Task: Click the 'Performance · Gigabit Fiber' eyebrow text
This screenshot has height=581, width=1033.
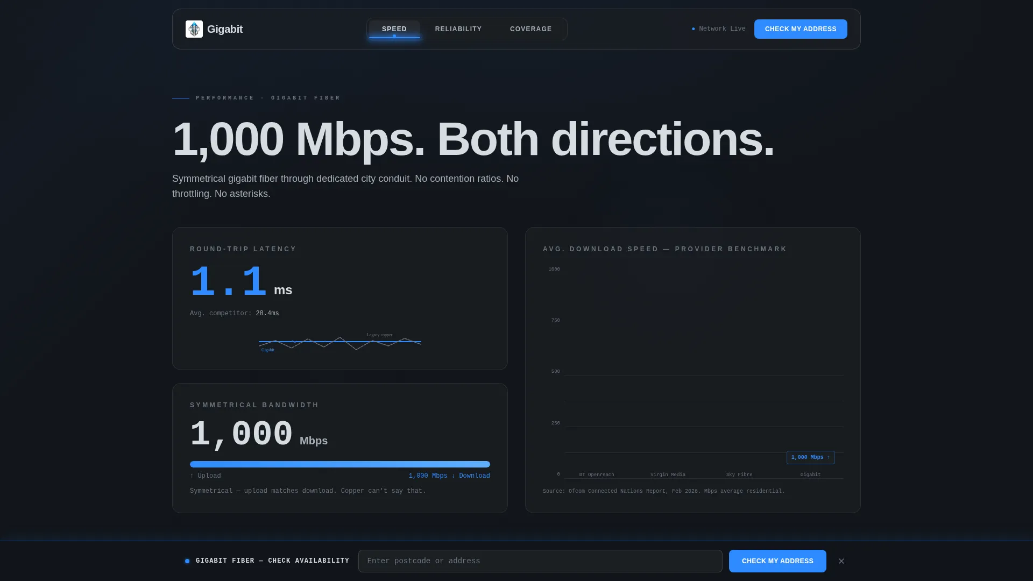Action: (x=268, y=98)
